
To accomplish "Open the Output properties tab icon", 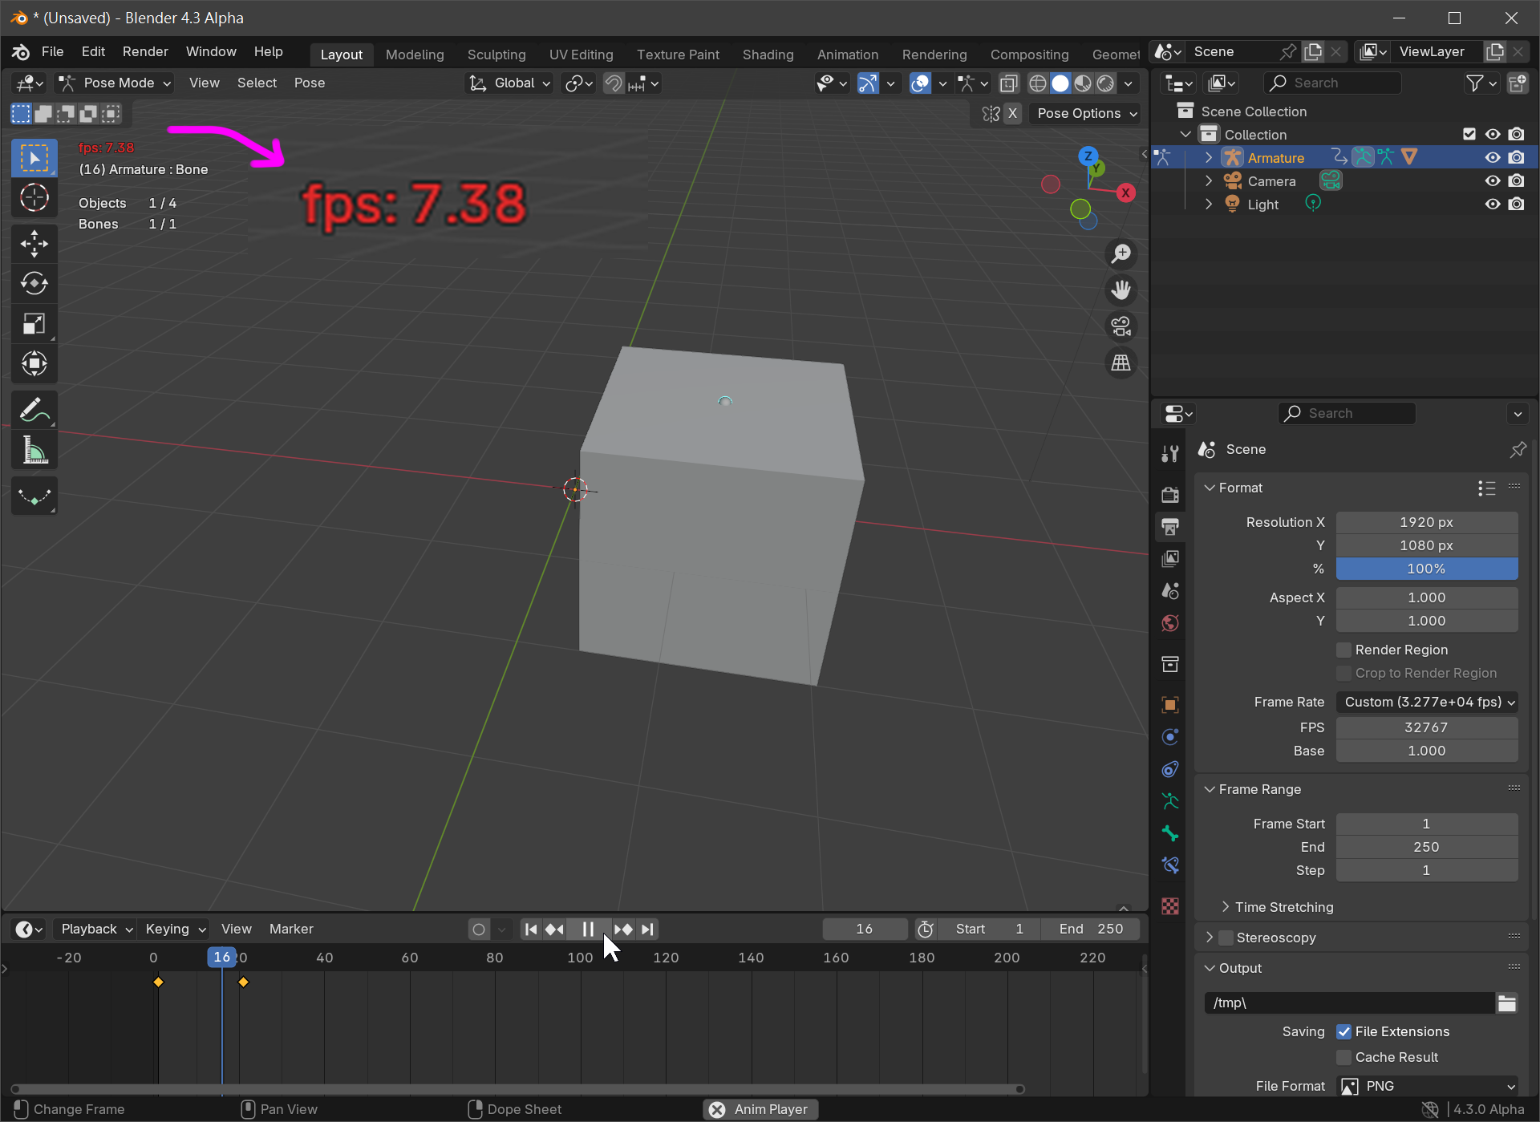I will pos(1170,527).
